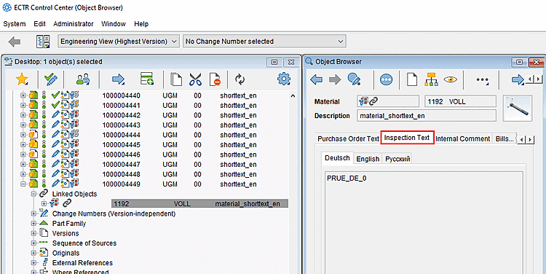Open the gear settings icon in Desktop panel
Screen dimensions: 546x274
[x=284, y=79]
